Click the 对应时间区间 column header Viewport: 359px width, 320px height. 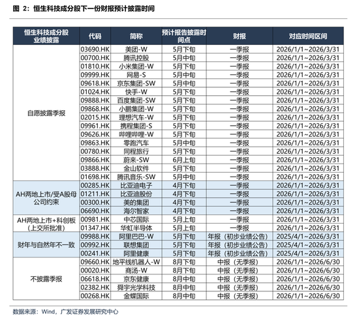(x=308, y=36)
